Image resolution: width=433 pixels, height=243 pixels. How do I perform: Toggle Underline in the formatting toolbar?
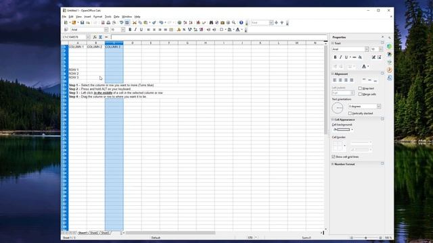141,30
